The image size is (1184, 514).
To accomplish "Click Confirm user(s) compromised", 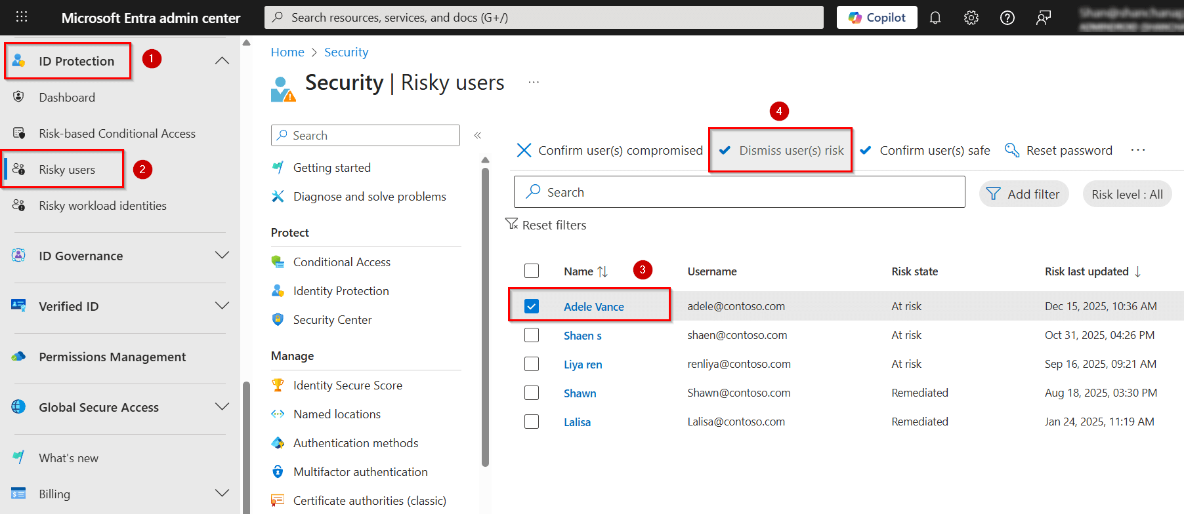I will click(x=610, y=150).
